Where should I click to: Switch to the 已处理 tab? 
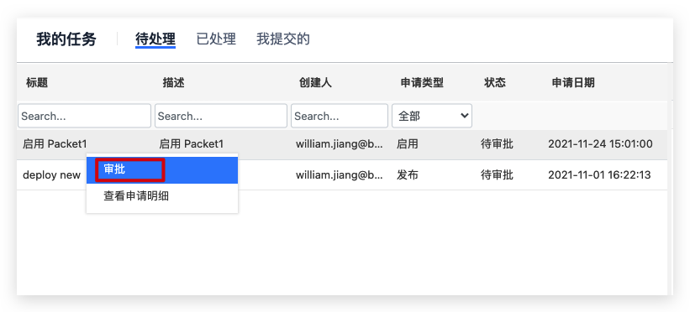pyautogui.click(x=216, y=39)
